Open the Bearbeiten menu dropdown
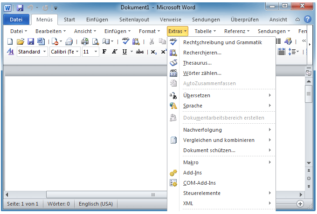The width and height of the screenshot is (317, 214). tap(50, 31)
